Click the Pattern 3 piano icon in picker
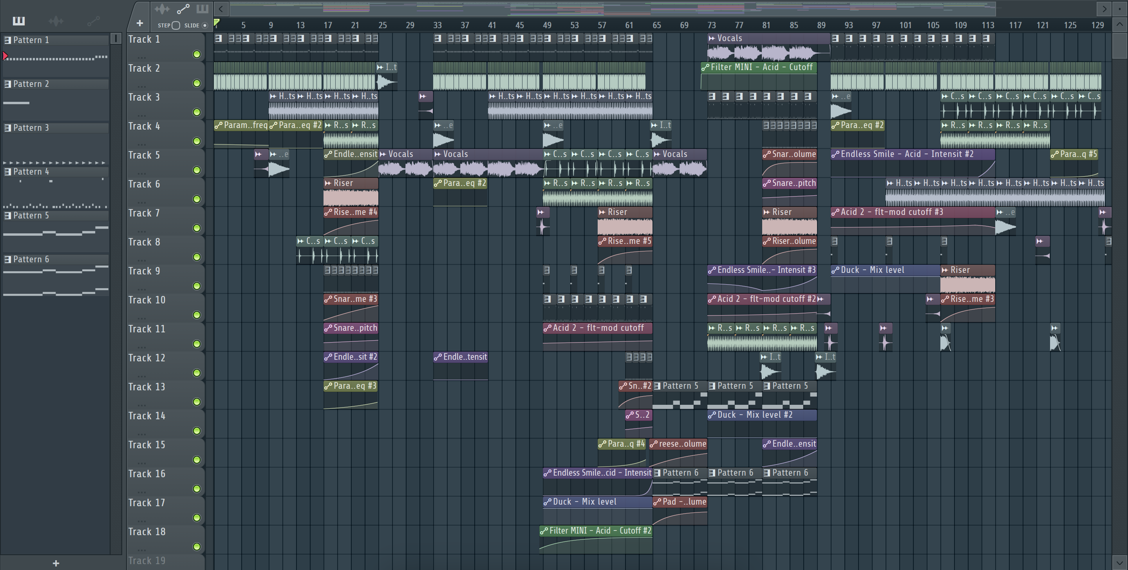1128x570 pixels. (x=7, y=128)
